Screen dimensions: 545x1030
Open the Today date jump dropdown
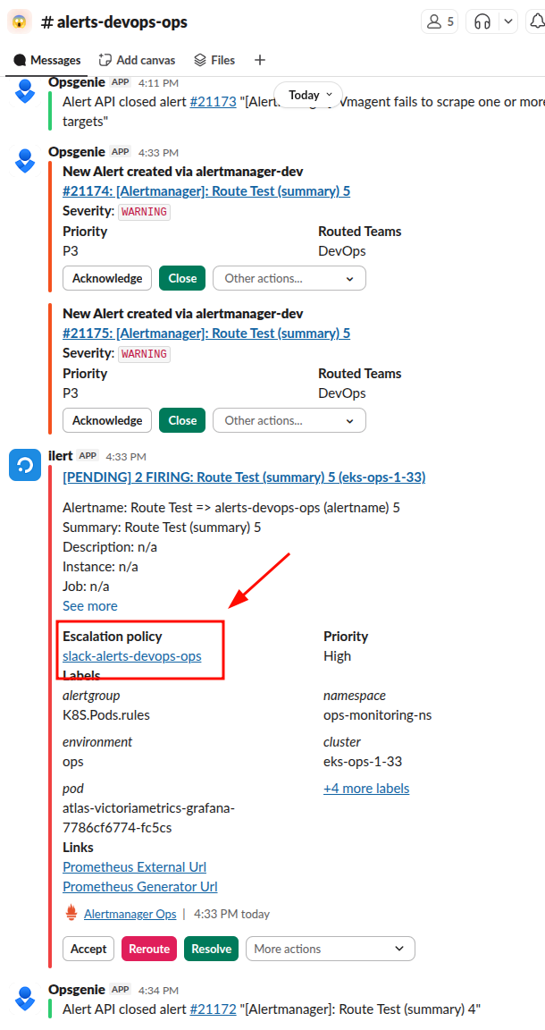point(309,95)
